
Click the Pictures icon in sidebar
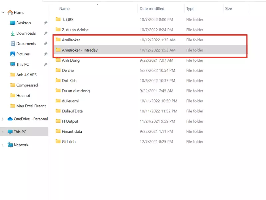click(13, 54)
